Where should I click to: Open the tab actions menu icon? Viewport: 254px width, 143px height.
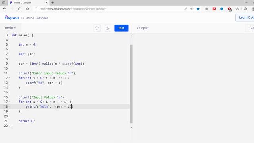click(4, 3)
